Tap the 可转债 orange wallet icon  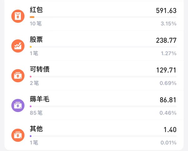pos(18,76)
